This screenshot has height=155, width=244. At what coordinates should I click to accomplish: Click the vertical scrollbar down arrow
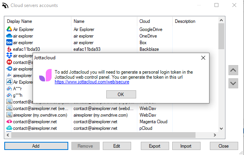point(221,129)
